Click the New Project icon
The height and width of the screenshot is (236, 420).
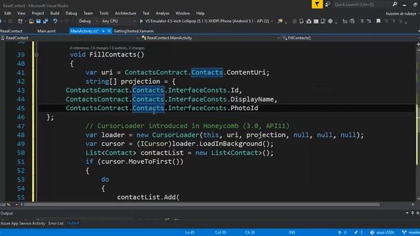tap(20, 21)
